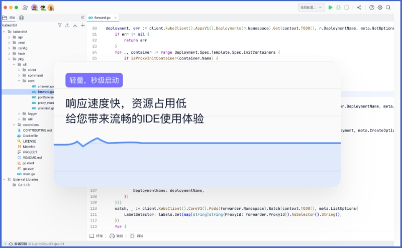
Task: Click the green Run button
Action: coord(330,8)
